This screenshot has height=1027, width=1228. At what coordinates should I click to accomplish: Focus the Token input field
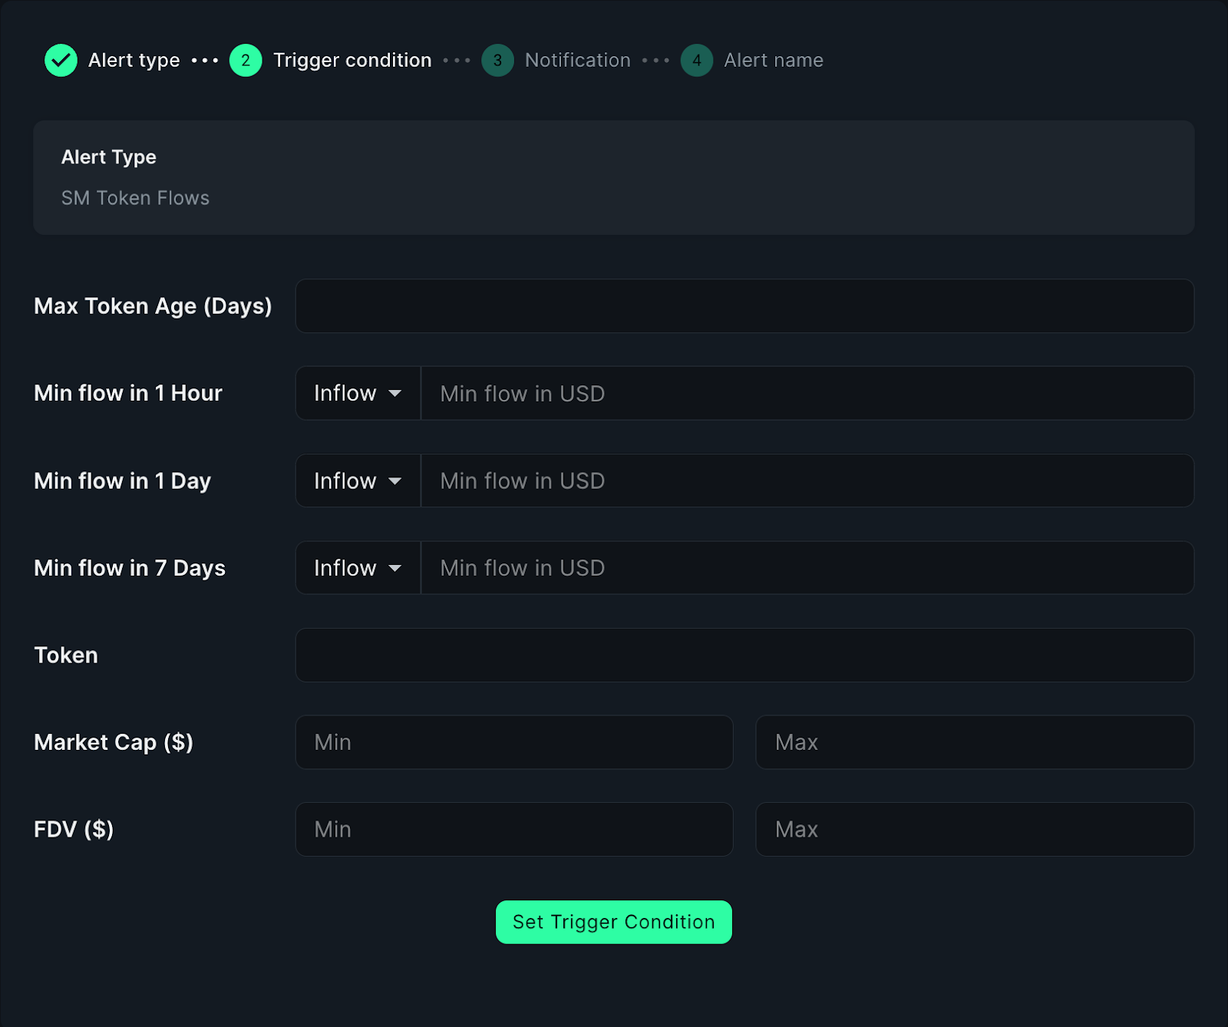click(744, 655)
